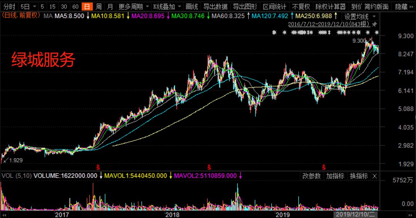
Task: Click MAVOL1:5440450.000 label
Action: pyautogui.click(x=136, y=176)
